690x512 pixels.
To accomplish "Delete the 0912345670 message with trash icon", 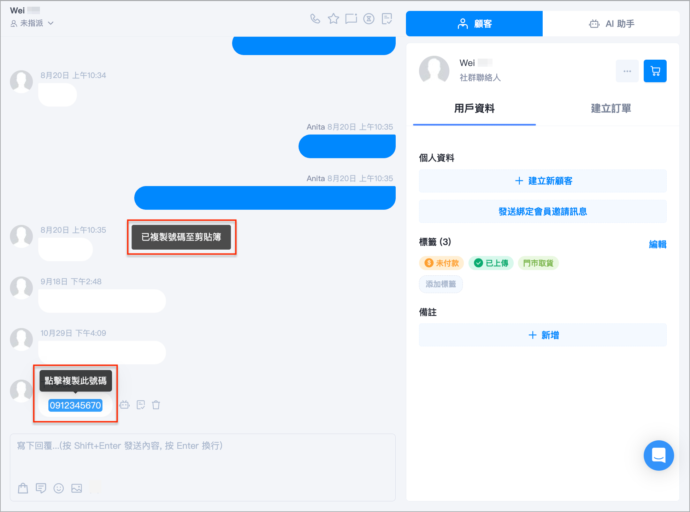I will click(x=156, y=405).
